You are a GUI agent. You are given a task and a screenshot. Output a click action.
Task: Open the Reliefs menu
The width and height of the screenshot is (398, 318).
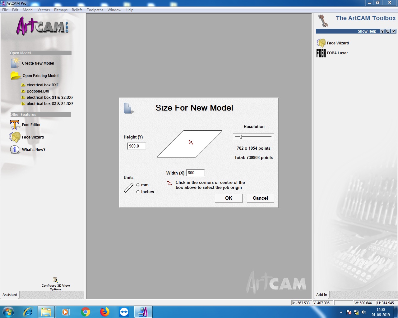(x=77, y=10)
